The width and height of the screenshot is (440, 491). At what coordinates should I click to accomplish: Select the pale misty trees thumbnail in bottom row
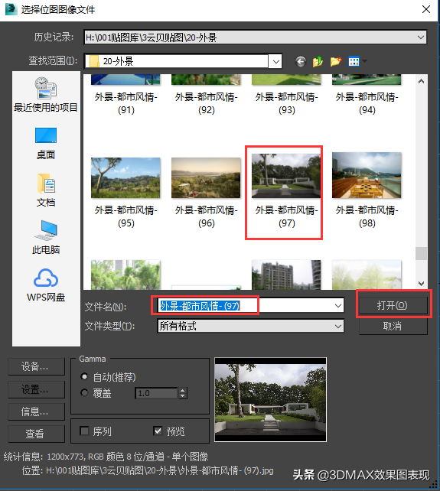[367, 275]
